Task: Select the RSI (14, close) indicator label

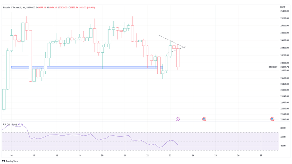Action: (10, 124)
